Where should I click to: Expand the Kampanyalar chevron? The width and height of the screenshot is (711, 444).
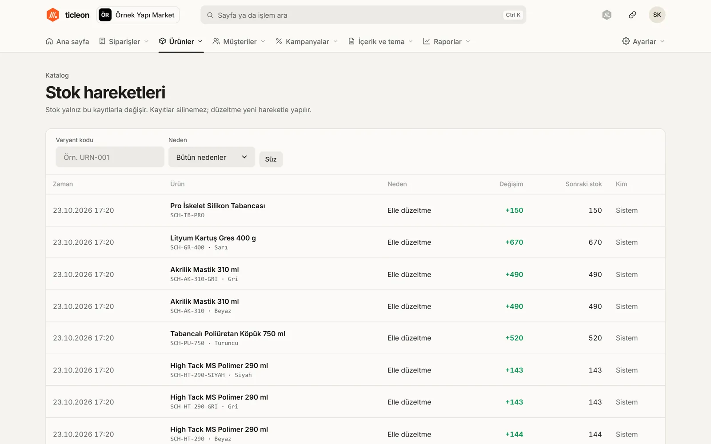pyautogui.click(x=336, y=41)
